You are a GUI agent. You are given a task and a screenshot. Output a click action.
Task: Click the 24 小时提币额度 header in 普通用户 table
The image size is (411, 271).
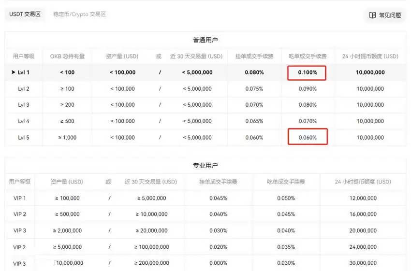(370, 57)
